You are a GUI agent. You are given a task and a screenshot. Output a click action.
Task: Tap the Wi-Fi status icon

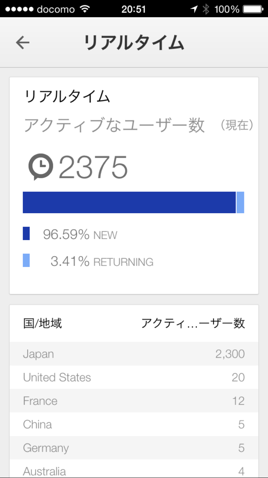[85, 9]
